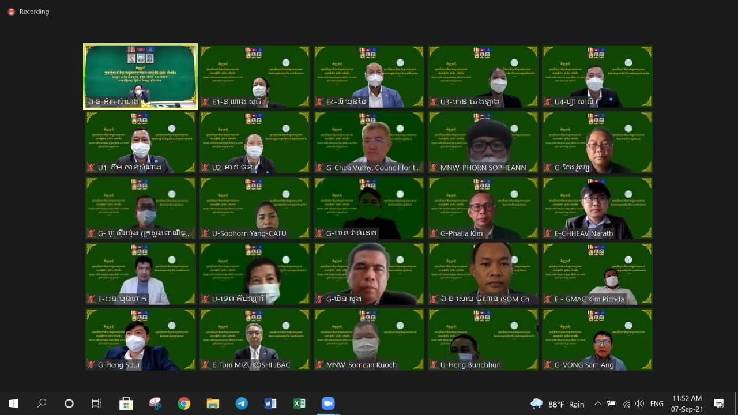The image size is (738, 415).
Task: Launch Microsoft Store from the taskbar
Action: 126,403
